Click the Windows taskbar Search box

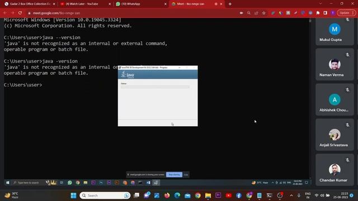coord(105,195)
